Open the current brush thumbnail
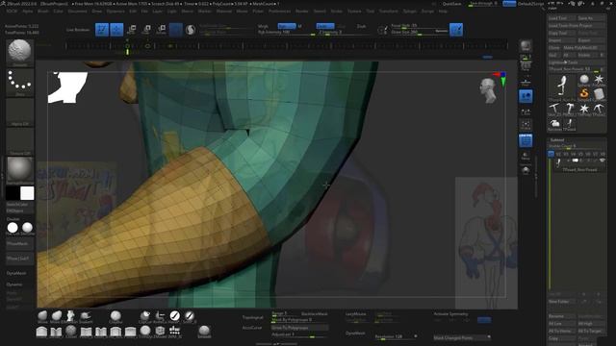The image size is (616, 346). pos(19,52)
